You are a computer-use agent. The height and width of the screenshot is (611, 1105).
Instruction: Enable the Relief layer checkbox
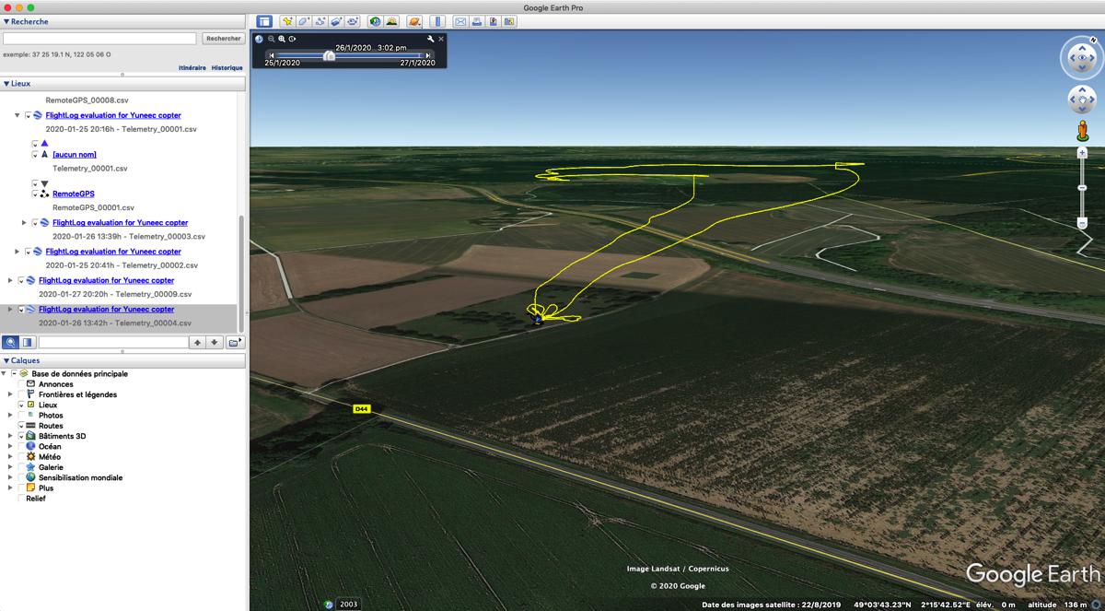(x=21, y=499)
